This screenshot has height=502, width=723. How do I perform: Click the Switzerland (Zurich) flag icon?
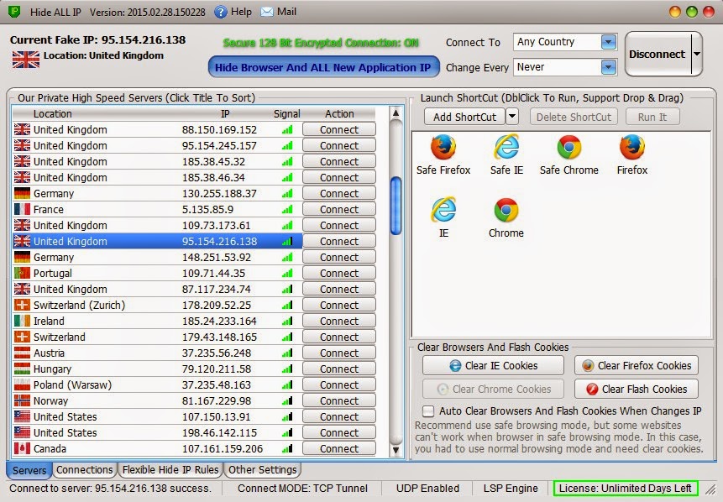(22, 305)
